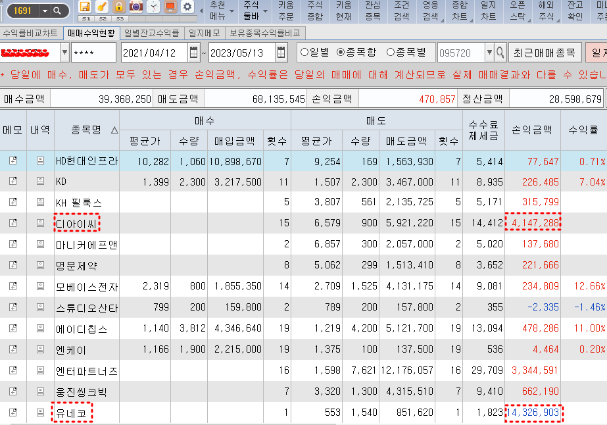Open memo icon for 웅진씽크빅 row
Image resolution: width=607 pixels, height=425 pixels.
click(12, 391)
